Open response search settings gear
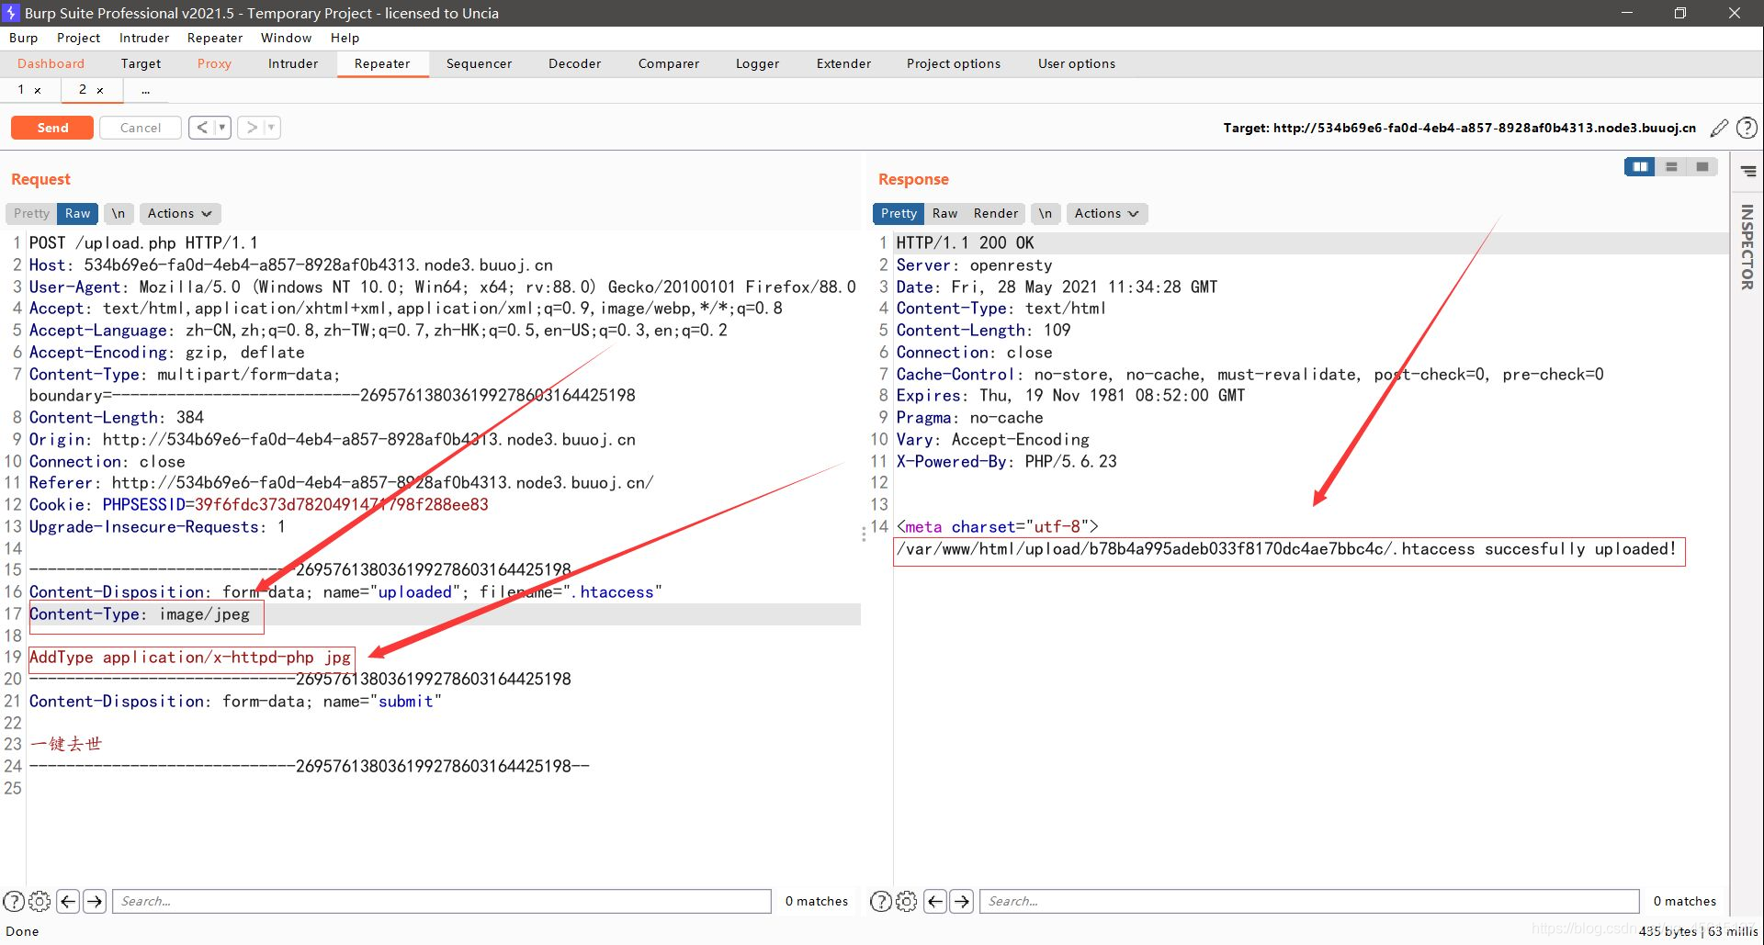The width and height of the screenshot is (1764, 945). click(906, 902)
